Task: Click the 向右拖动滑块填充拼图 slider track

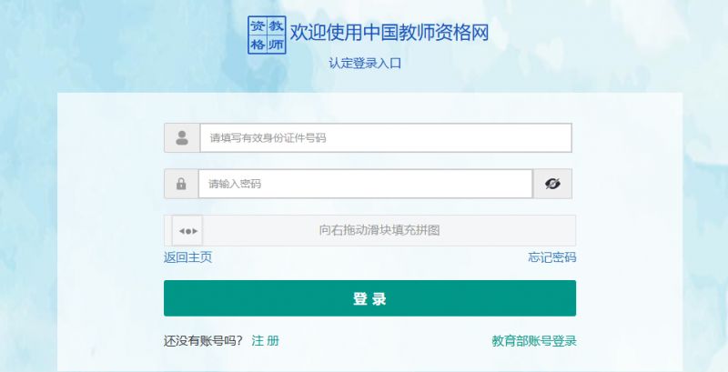Action: tap(370, 230)
